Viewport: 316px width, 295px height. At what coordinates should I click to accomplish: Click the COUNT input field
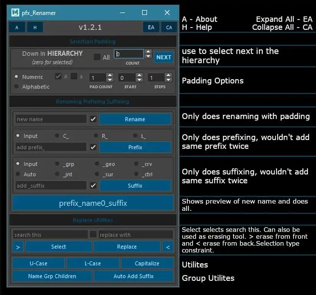click(129, 54)
